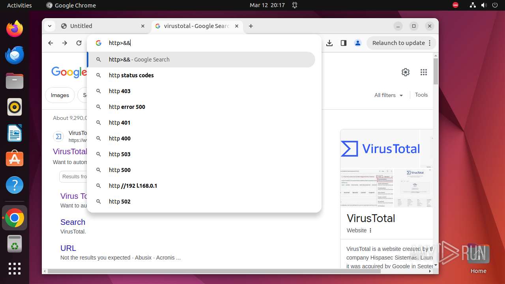Screen dimensions: 505x284
Task: Switch to the Untitled tab
Action: pos(103,26)
